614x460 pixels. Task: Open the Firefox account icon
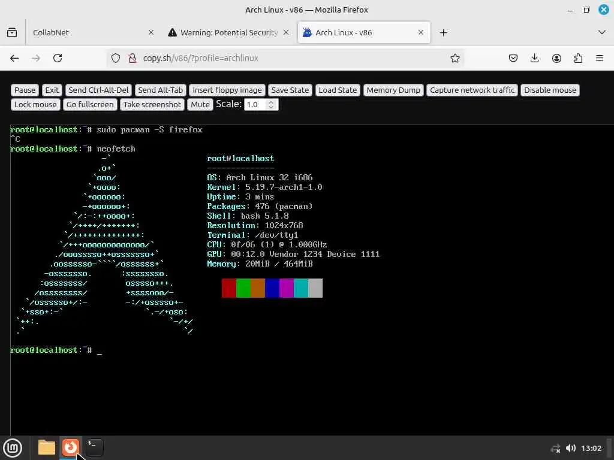(556, 58)
